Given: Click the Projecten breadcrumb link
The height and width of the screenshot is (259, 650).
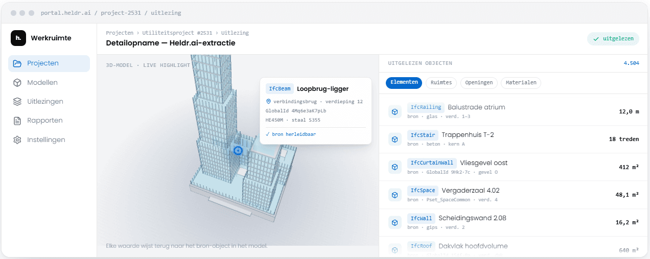Looking at the screenshot, I should pyautogui.click(x=120, y=33).
